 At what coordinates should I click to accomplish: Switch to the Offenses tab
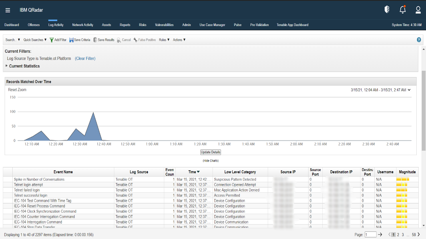[34, 25]
